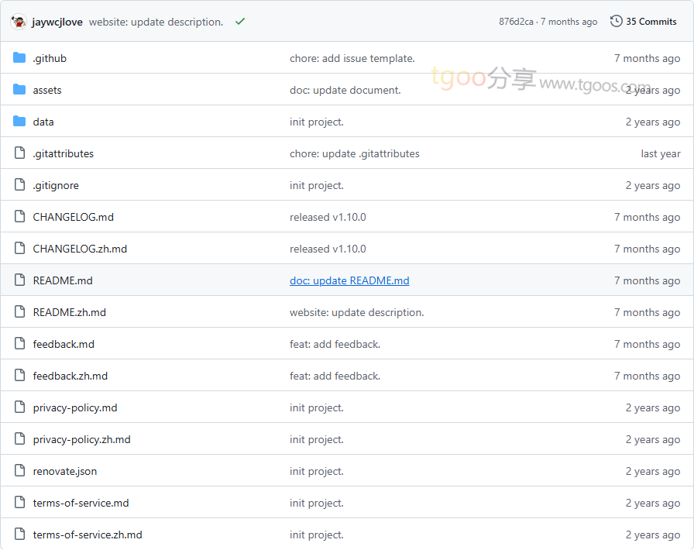Open the feedback.zh.md file
Image resolution: width=694 pixels, height=550 pixels.
click(x=70, y=376)
